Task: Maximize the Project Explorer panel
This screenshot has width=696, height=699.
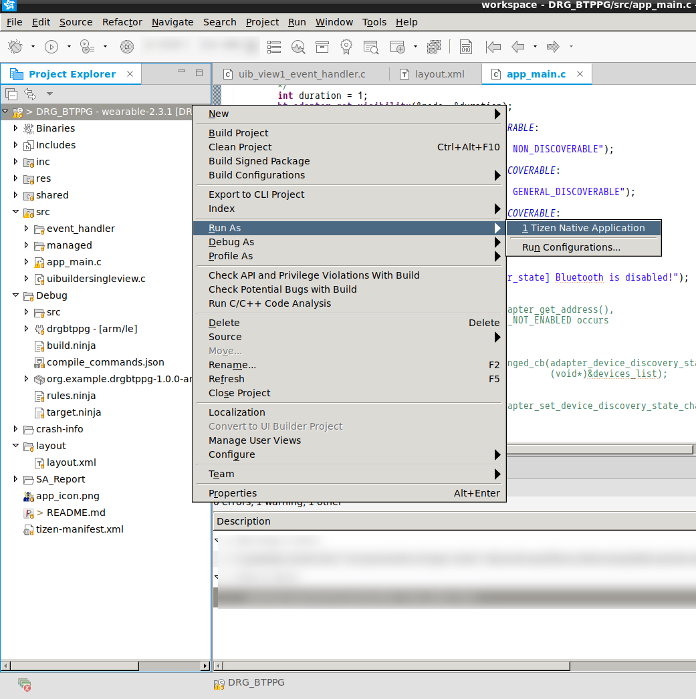Action: click(199, 73)
